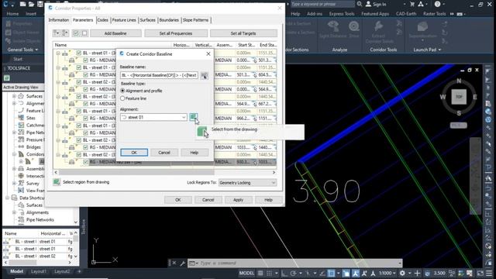Open the Autodesk App Store cart icon

pyautogui.click(x=412, y=4)
